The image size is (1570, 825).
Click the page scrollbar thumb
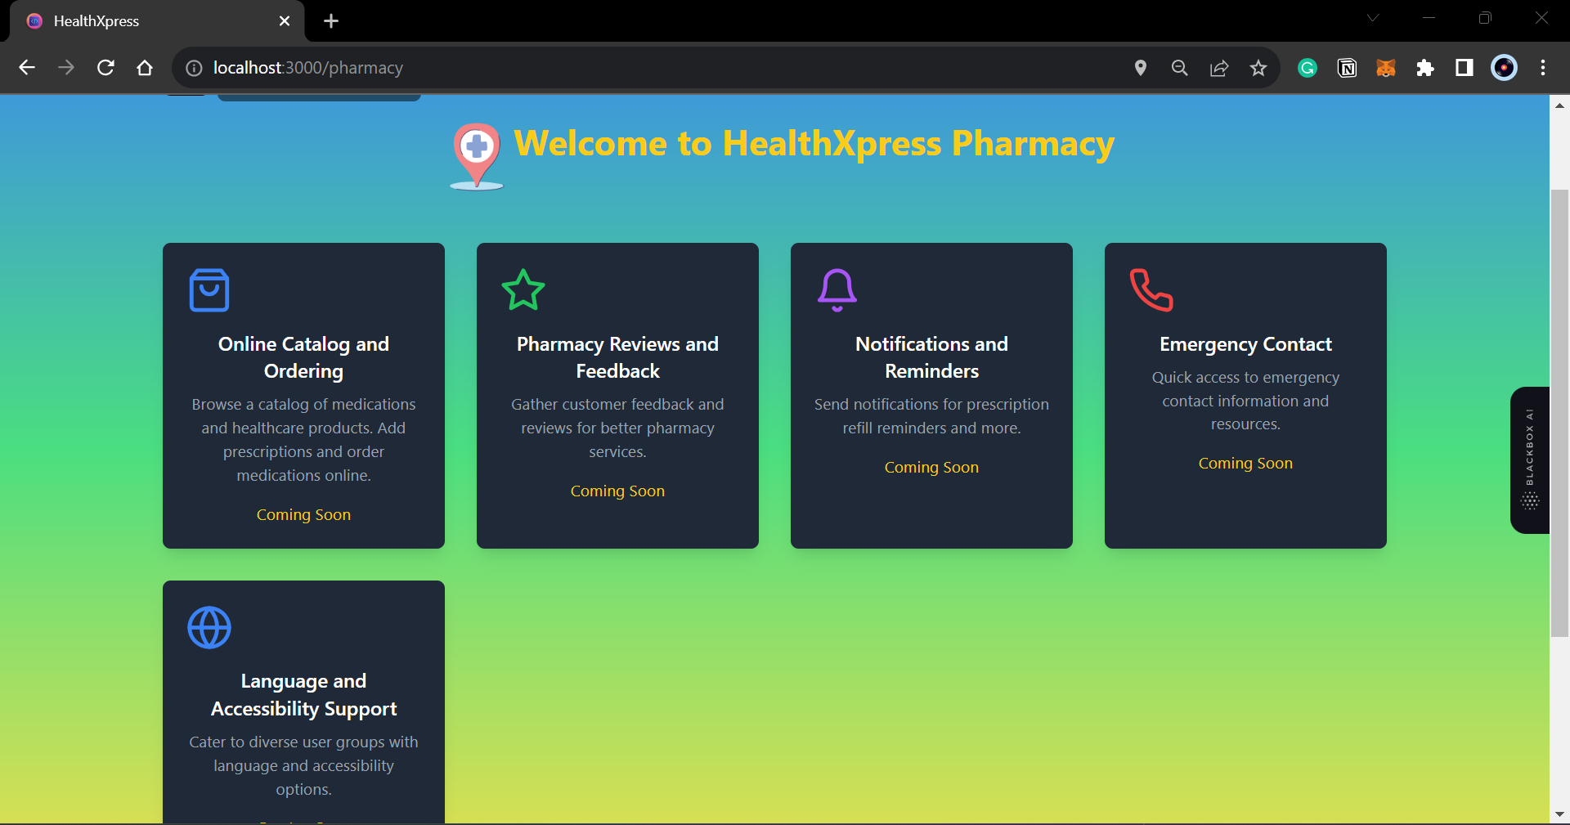click(1559, 413)
